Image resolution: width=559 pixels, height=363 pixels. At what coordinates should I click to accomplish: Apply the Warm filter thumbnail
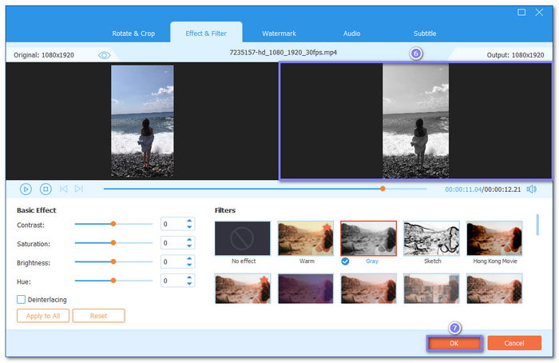click(306, 238)
